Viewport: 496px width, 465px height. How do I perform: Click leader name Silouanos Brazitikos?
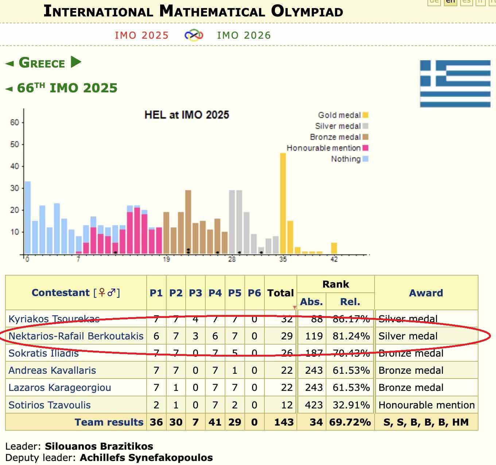click(x=99, y=446)
